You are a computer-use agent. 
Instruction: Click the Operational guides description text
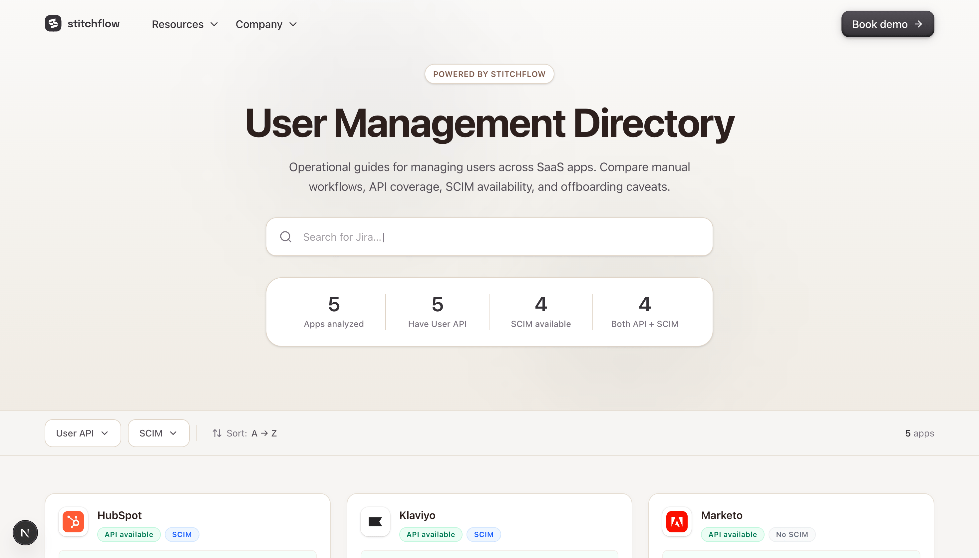[x=489, y=177]
